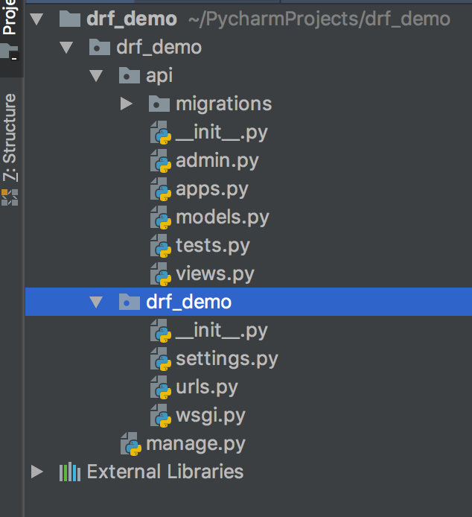The height and width of the screenshot is (517, 472).
Task: Collapse the inner drf_demo folder under root
Action: 66,48
